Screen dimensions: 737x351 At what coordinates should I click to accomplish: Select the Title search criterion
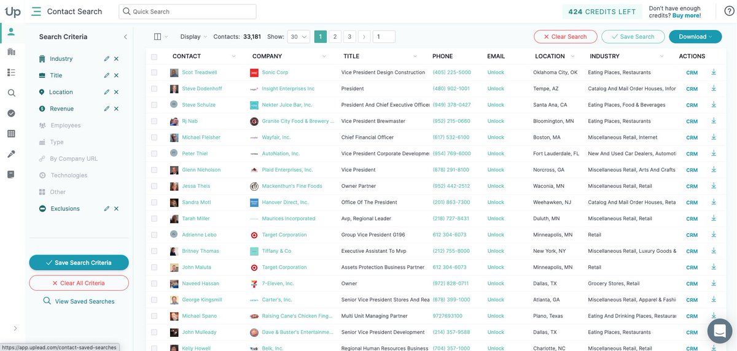[56, 75]
